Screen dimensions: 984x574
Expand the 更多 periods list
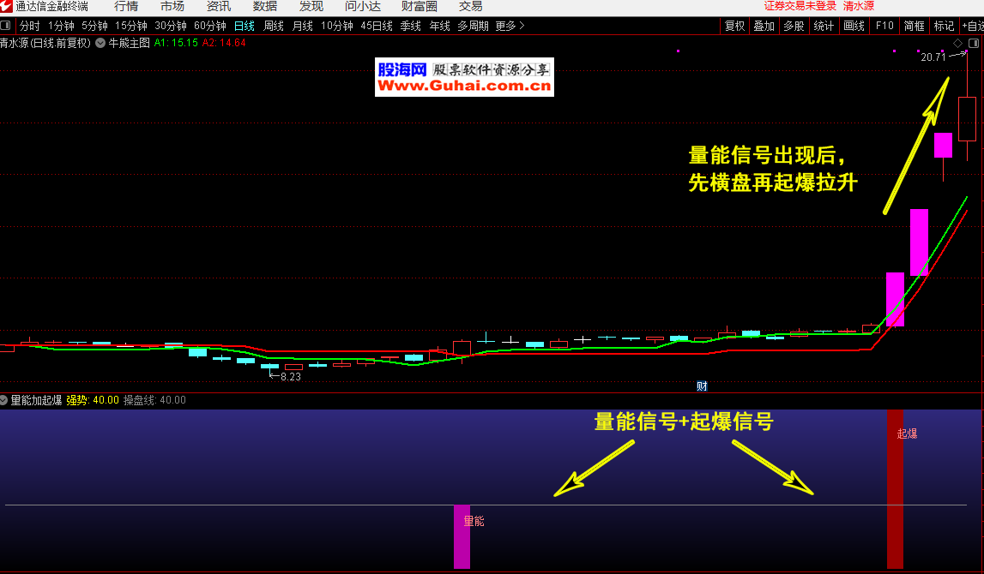tap(510, 26)
